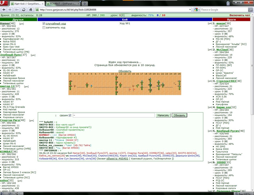Open enemy profile link 'Храбрый Русич'
The height and width of the screenshot is (195, 254).
[x=228, y=131]
